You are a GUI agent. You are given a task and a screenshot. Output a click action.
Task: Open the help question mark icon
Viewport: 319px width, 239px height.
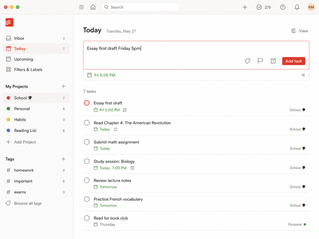pos(283,7)
